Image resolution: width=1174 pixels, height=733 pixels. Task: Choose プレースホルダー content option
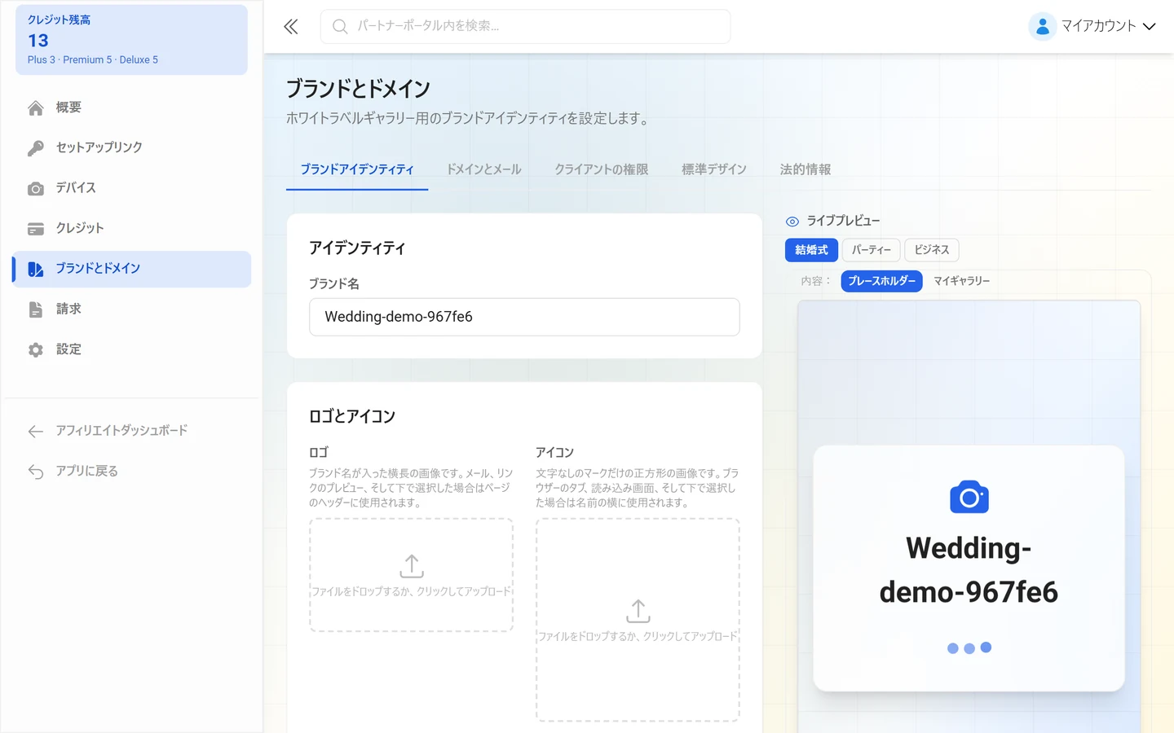[881, 281]
